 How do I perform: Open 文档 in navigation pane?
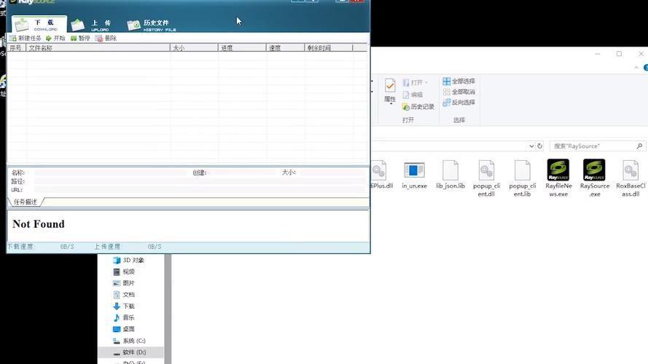click(124, 295)
